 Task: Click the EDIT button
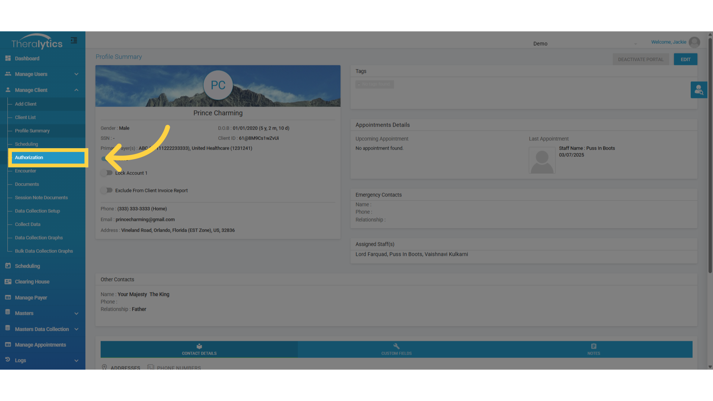point(686,59)
